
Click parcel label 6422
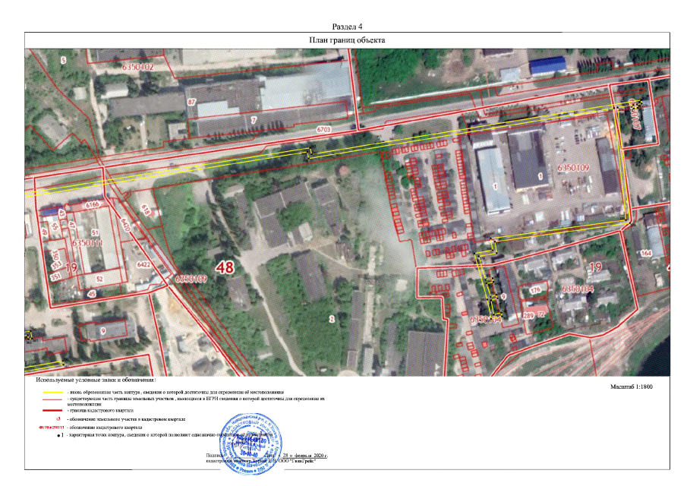tap(143, 265)
